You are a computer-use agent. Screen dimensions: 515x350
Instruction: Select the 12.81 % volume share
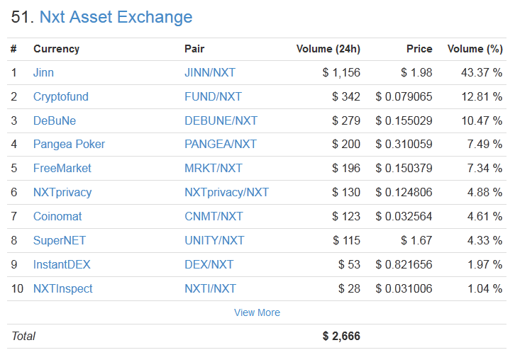482,97
